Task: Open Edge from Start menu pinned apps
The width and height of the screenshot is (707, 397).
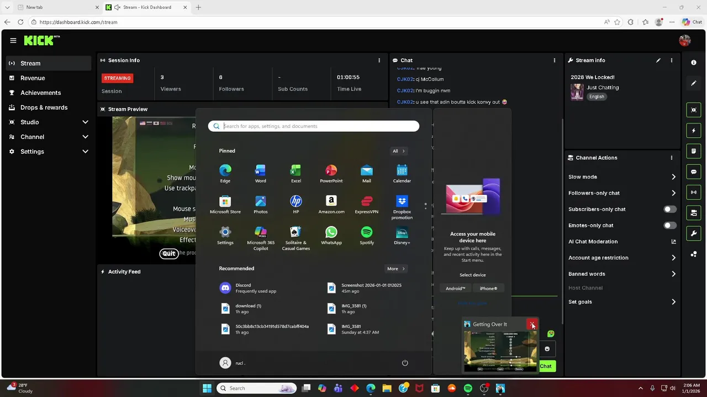Action: pyautogui.click(x=225, y=173)
